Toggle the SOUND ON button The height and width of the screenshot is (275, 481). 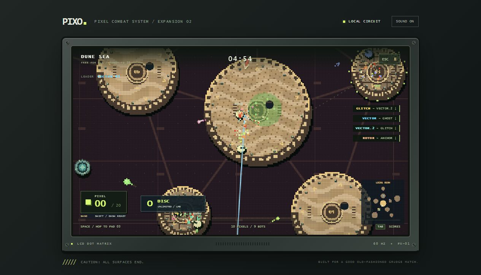(405, 21)
